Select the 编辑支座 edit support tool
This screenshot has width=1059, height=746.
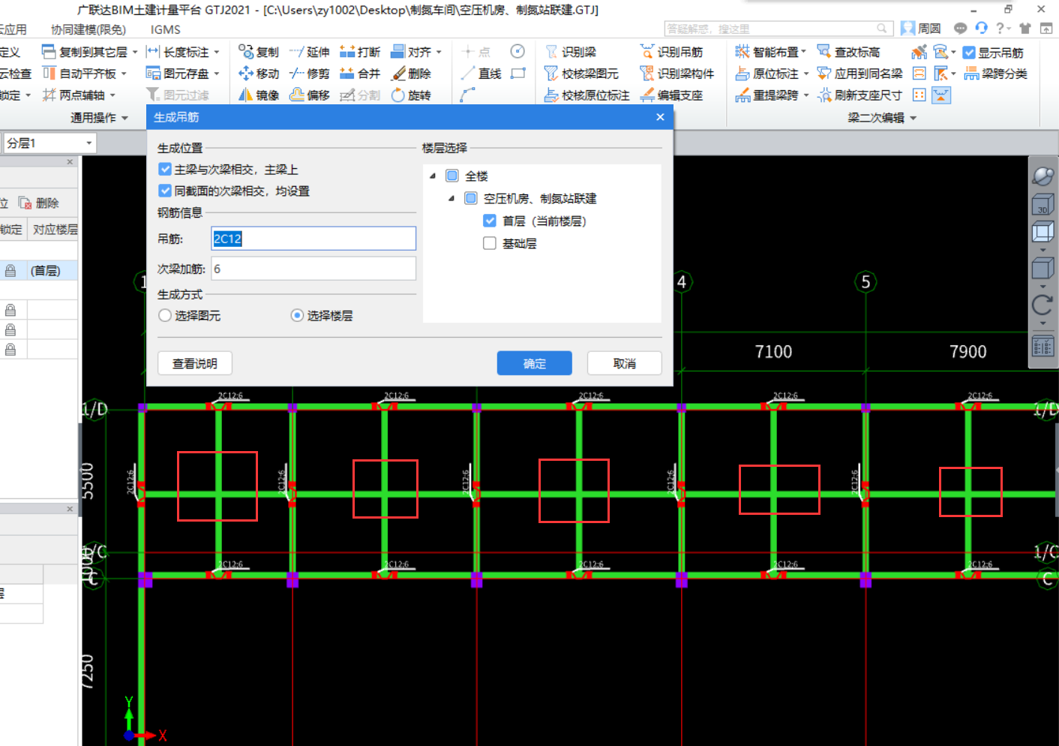coord(671,95)
